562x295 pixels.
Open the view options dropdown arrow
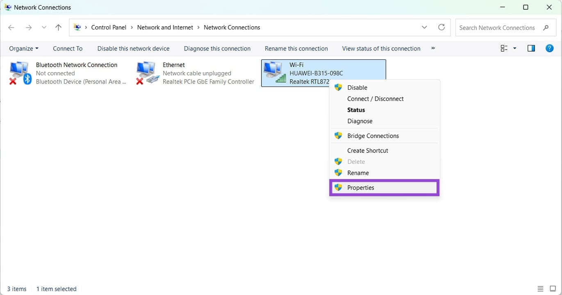pyautogui.click(x=515, y=48)
